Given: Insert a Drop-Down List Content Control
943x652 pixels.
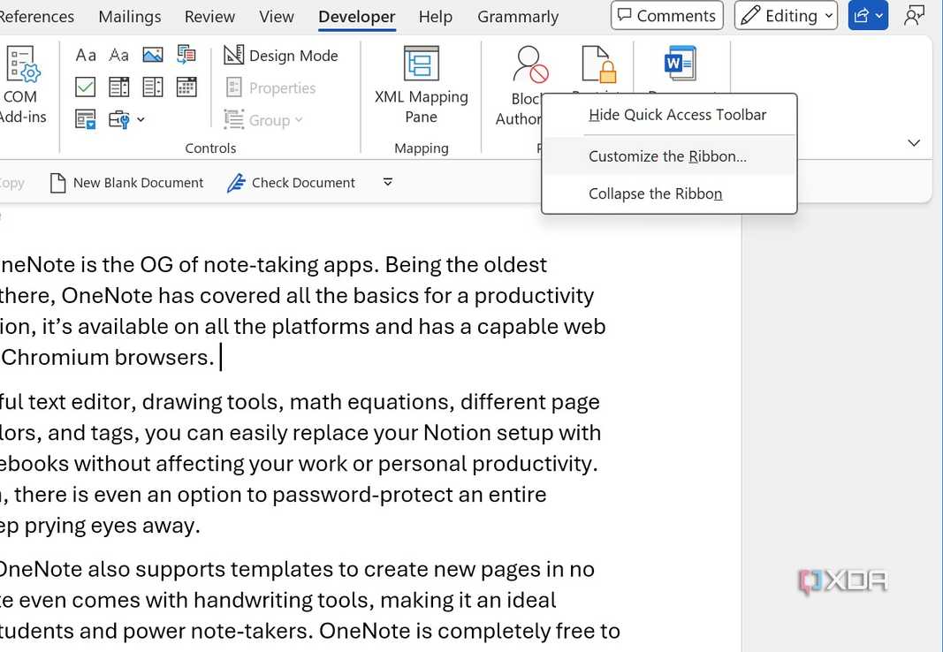Looking at the screenshot, I should coord(153,87).
